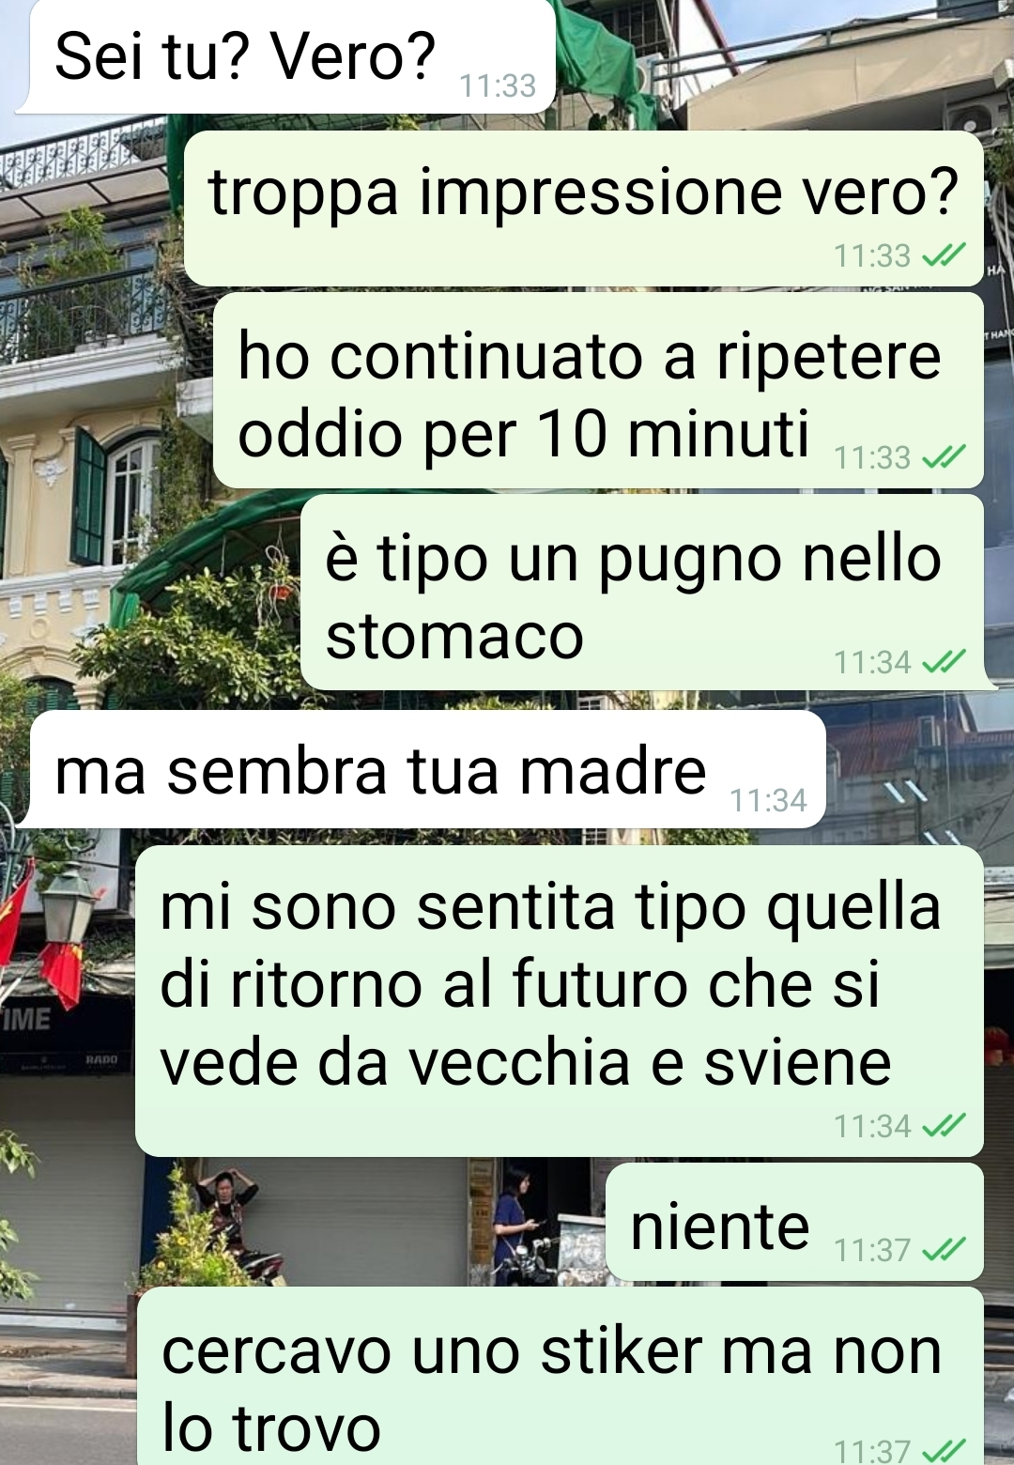Click the 11:34 timestamp on 'ma sembra tua madre'

click(768, 800)
